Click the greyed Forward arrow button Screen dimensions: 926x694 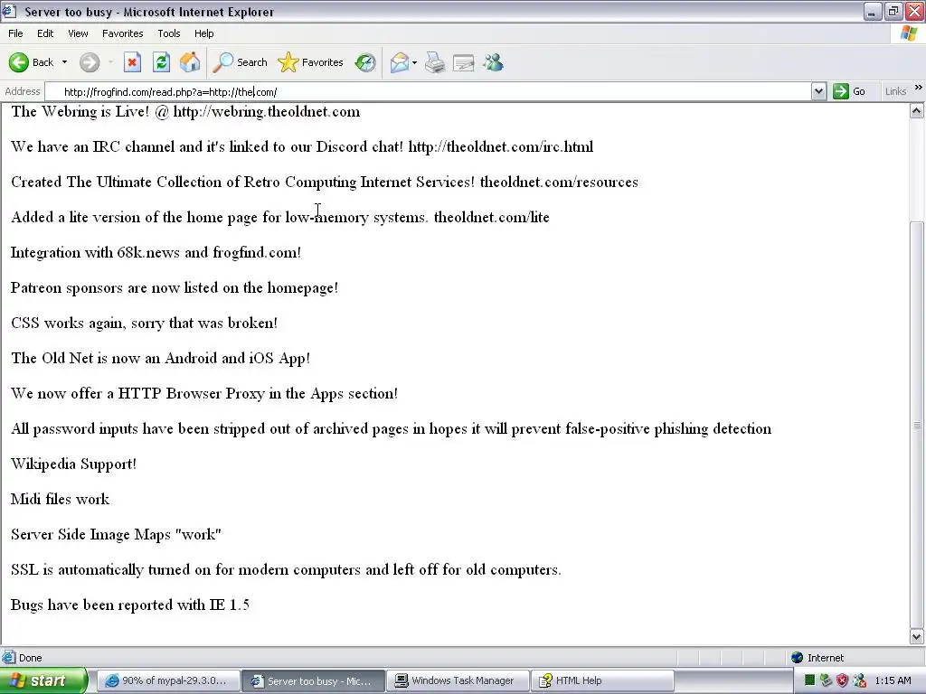[x=90, y=62]
